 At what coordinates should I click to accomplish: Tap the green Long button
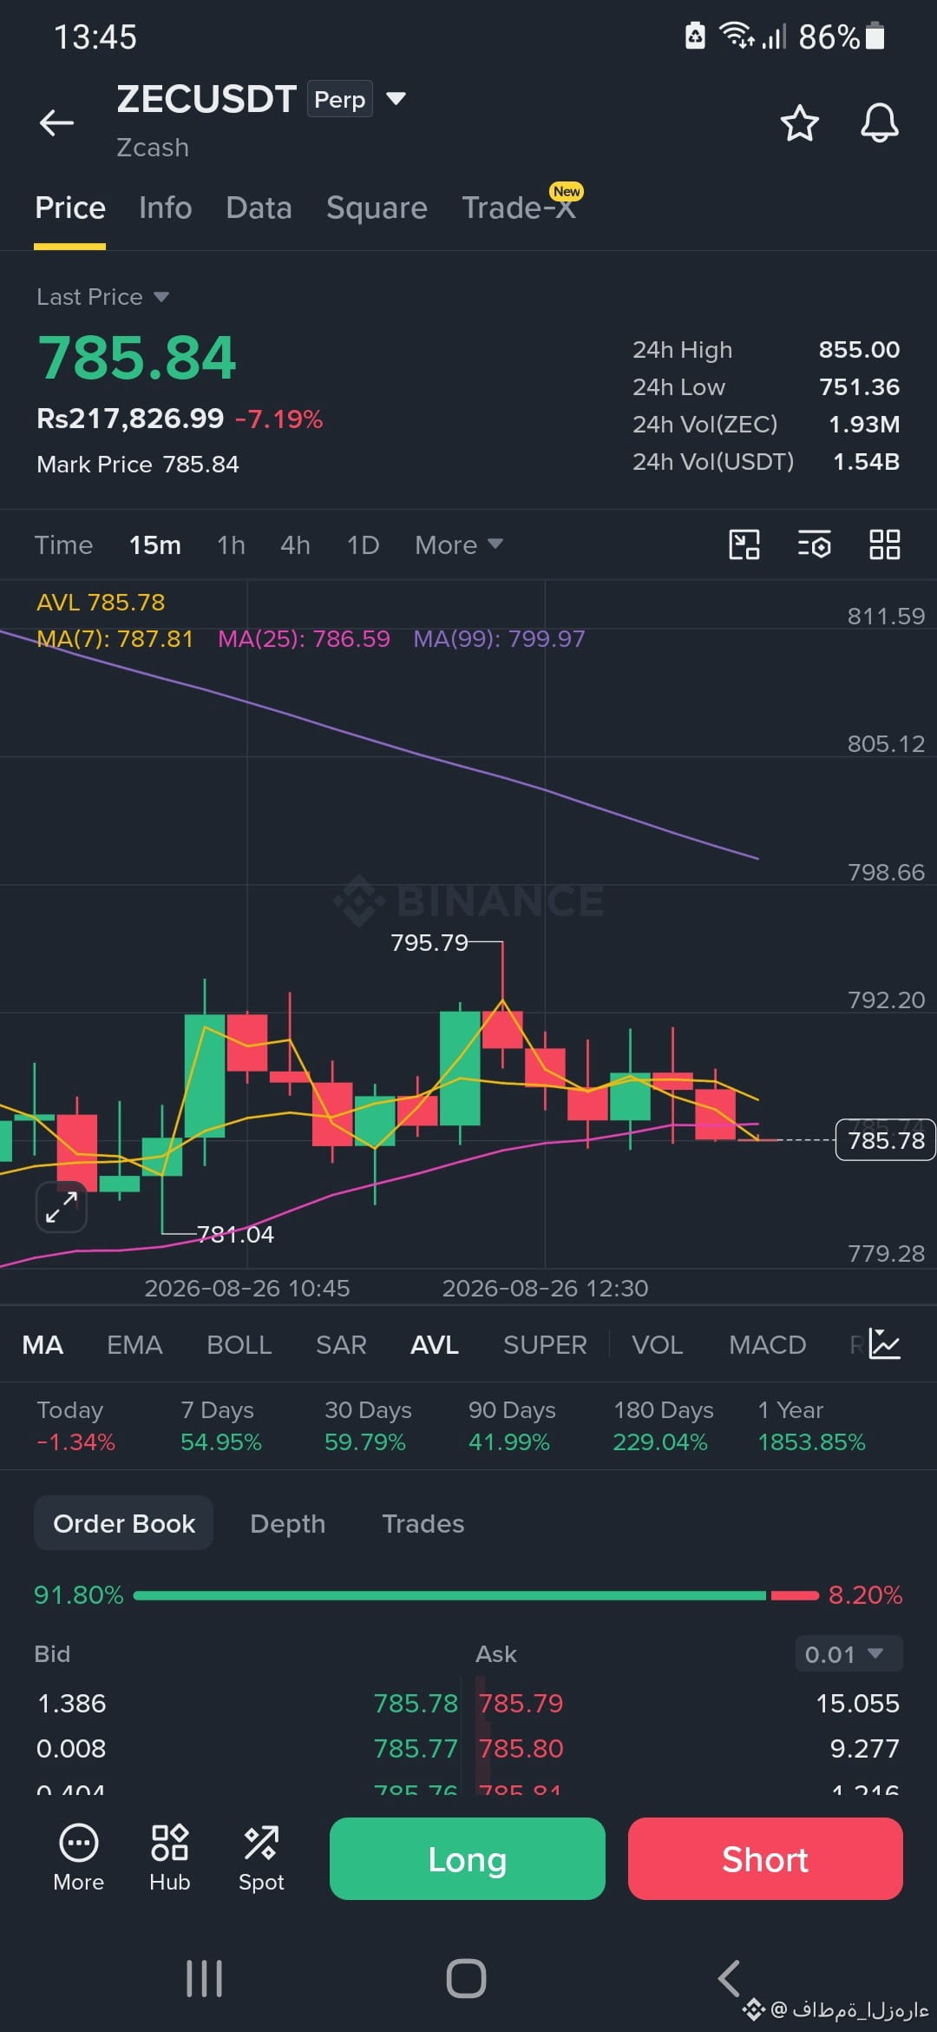[x=467, y=1858]
